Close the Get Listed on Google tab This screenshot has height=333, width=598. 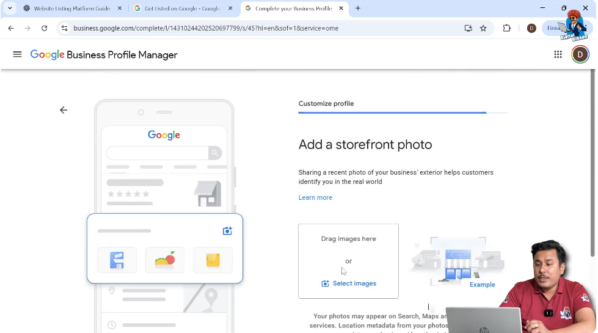point(230,9)
